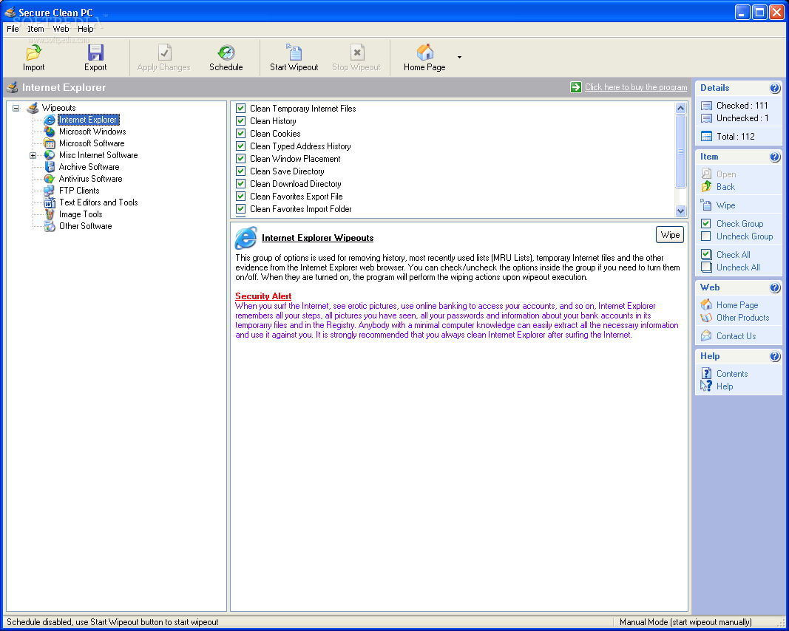Viewport: 789px width, 631px height.
Task: Select the Text Editors and Tools icon
Action: tap(50, 202)
